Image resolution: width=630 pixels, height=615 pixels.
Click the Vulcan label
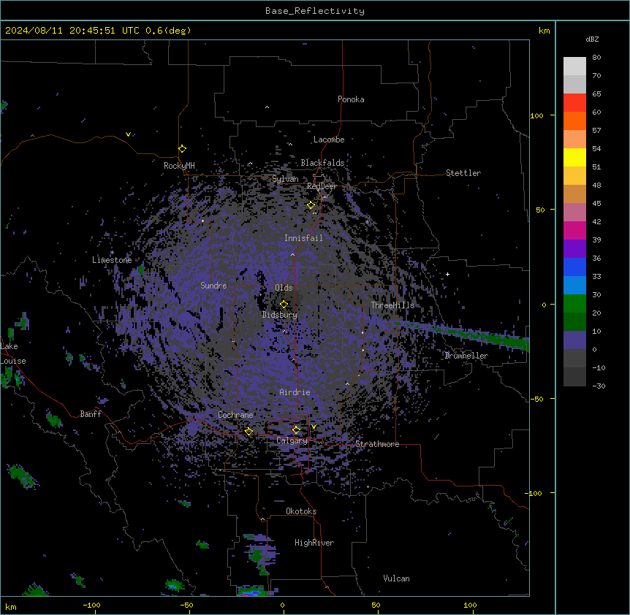(396, 578)
